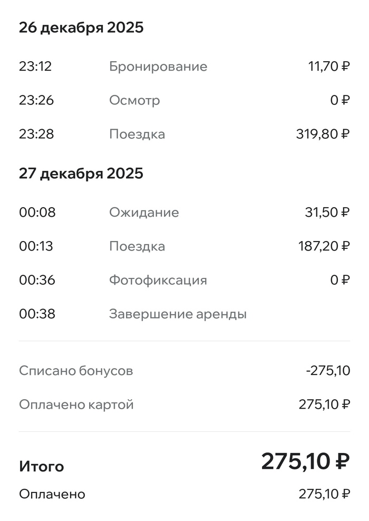Select the 319,80 ₽ trip amount

click(x=323, y=134)
